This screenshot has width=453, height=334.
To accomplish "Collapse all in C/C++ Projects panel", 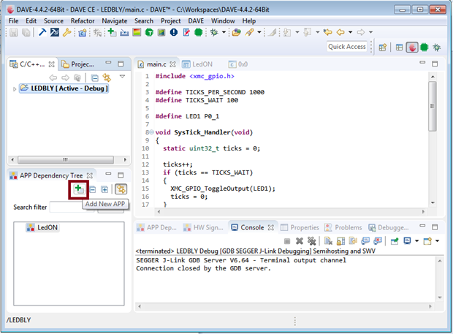I will (95, 77).
